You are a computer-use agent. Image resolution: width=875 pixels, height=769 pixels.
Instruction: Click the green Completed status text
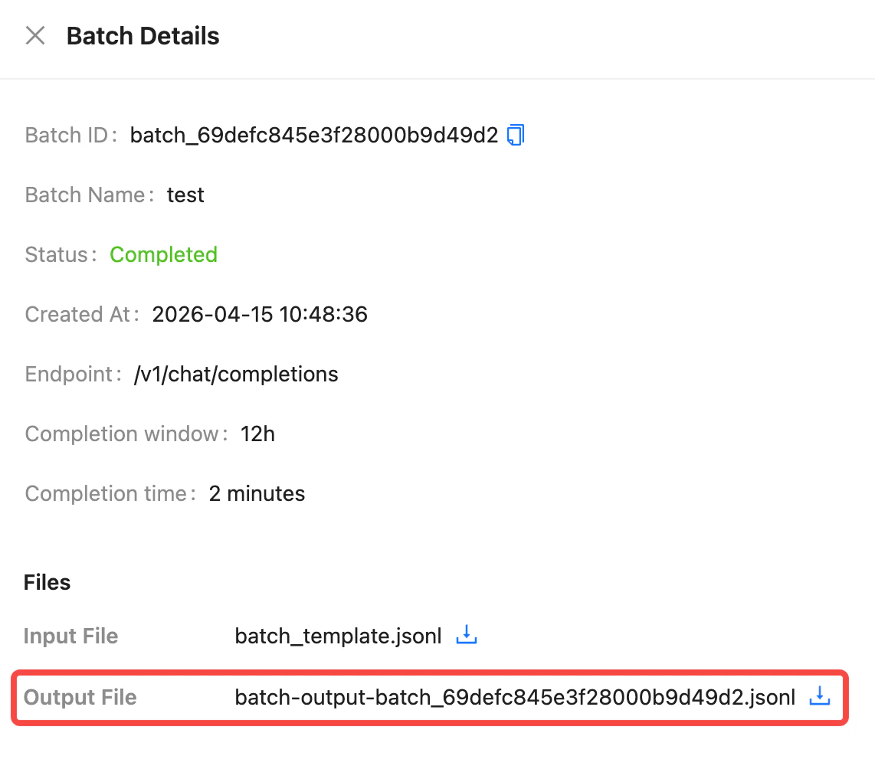click(x=163, y=254)
